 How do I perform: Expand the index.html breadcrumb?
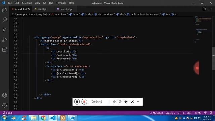[x=59, y=14]
